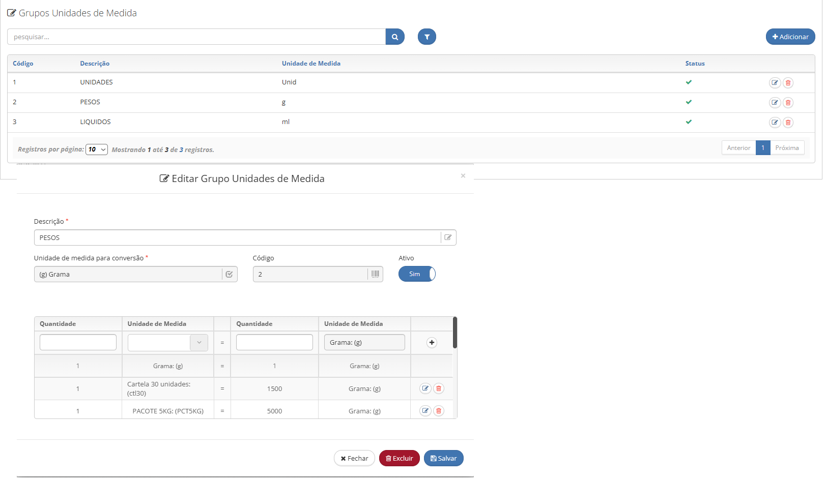Click the UNIDADES description cell

click(x=96, y=82)
